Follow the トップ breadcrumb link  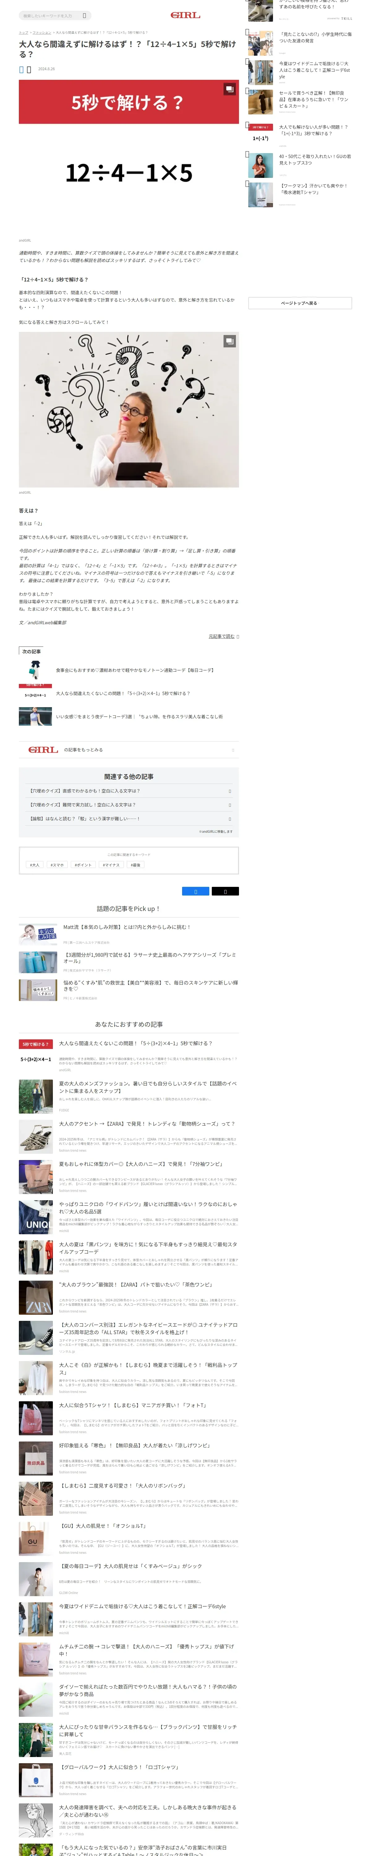(x=23, y=32)
